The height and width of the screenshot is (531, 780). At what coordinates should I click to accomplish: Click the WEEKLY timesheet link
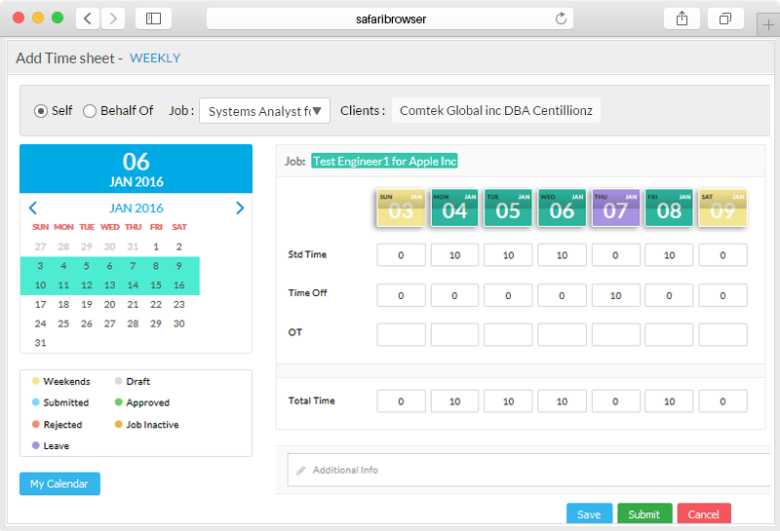pos(155,58)
